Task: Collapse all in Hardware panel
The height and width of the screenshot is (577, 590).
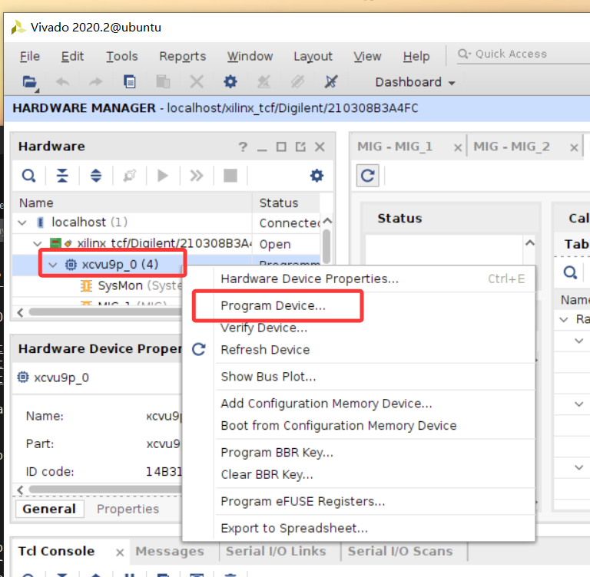Action: point(62,176)
